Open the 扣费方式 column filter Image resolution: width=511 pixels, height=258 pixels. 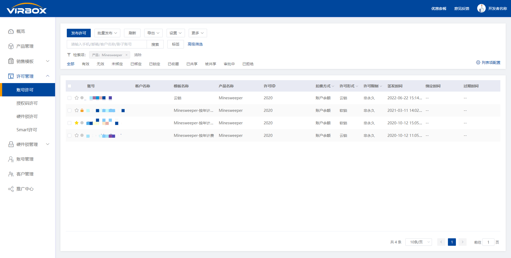pos(333,86)
